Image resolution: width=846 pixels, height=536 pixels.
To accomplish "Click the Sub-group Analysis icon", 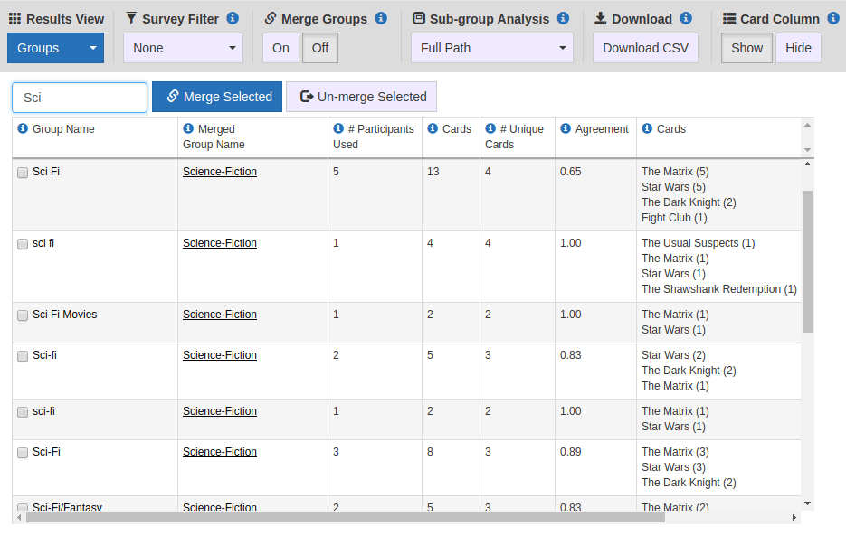I will pyautogui.click(x=419, y=18).
